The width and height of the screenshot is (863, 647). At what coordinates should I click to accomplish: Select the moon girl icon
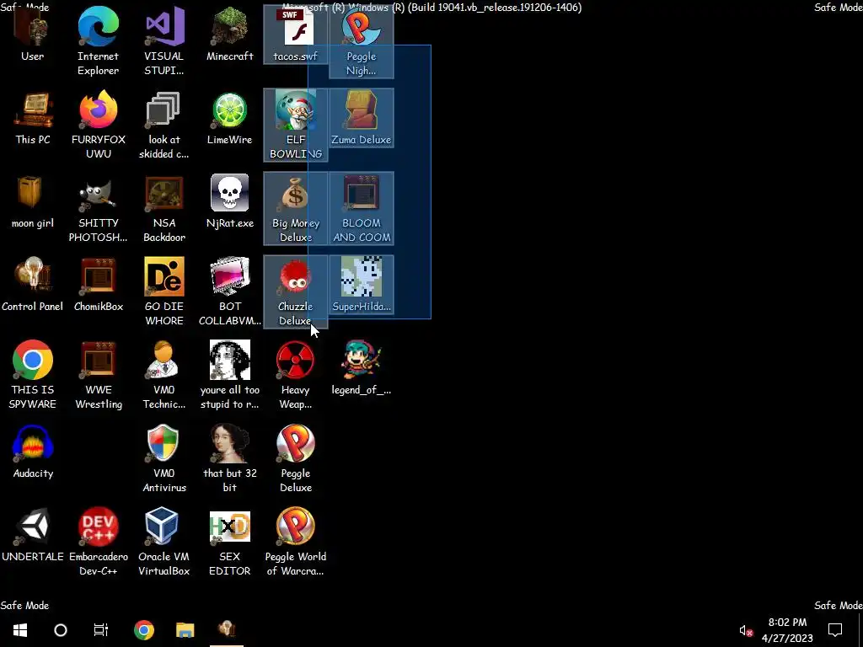pos(33,201)
